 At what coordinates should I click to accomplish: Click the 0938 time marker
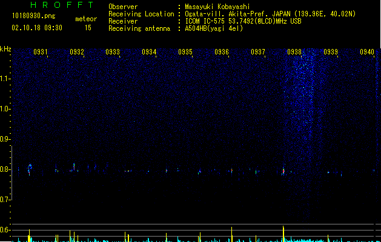294,52
